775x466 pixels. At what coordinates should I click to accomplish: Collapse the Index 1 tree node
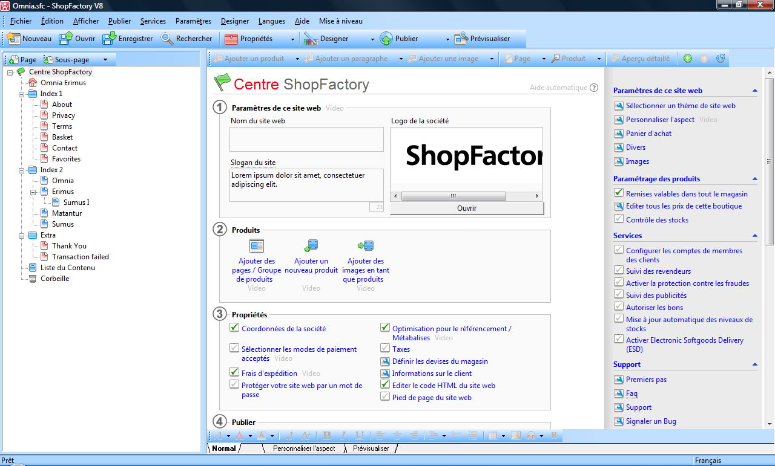point(22,94)
